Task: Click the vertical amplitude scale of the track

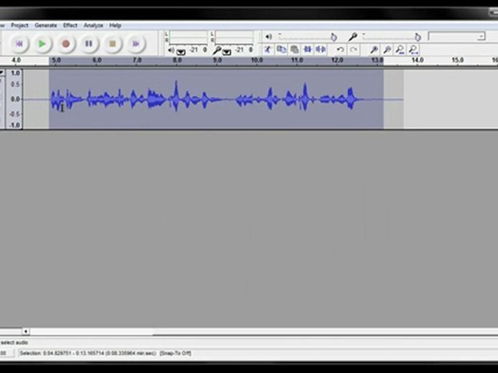Action: coord(15,99)
